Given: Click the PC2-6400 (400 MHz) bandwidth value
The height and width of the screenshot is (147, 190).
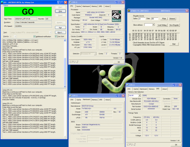Looking at the screenshot, I should 151,101.
